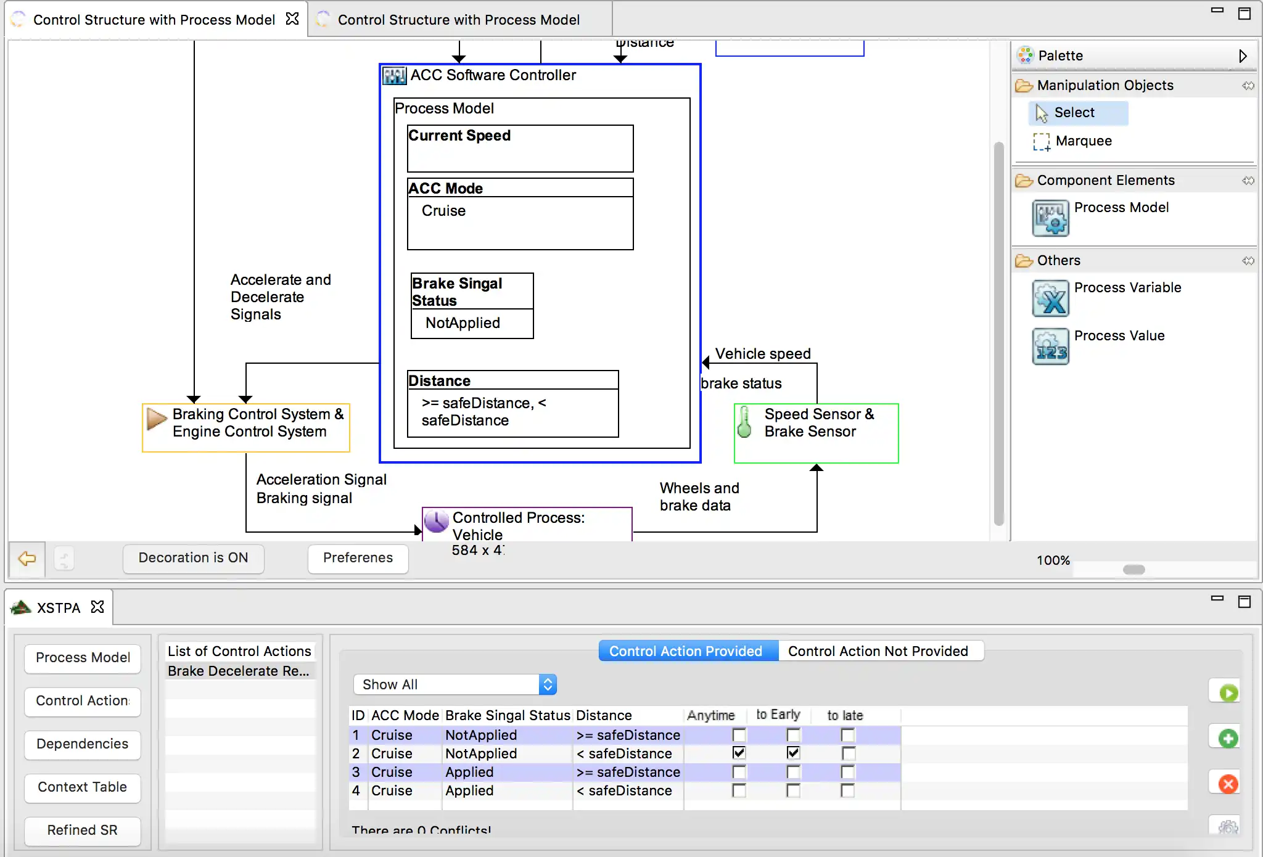Image resolution: width=1263 pixels, height=857 pixels.
Task: Collapse the Palette panel arrow
Action: click(1243, 56)
